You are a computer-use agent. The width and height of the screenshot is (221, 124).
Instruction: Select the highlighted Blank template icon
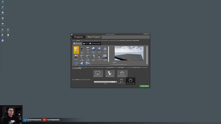click(76, 50)
